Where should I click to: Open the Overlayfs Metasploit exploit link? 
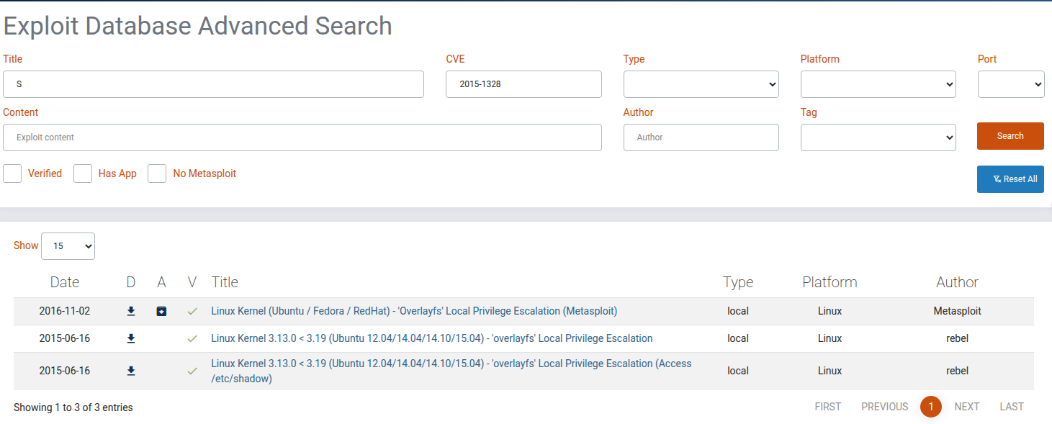point(414,311)
